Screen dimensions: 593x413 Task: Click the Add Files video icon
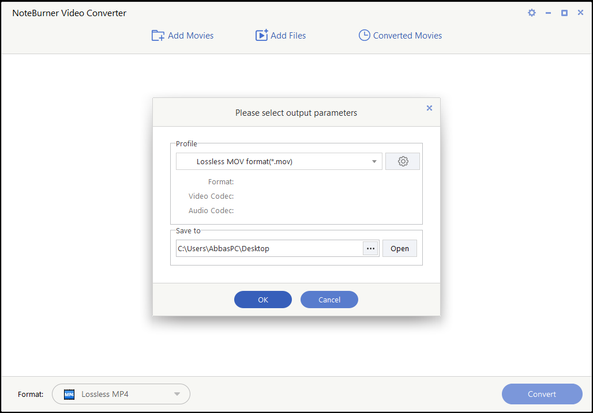pos(261,35)
